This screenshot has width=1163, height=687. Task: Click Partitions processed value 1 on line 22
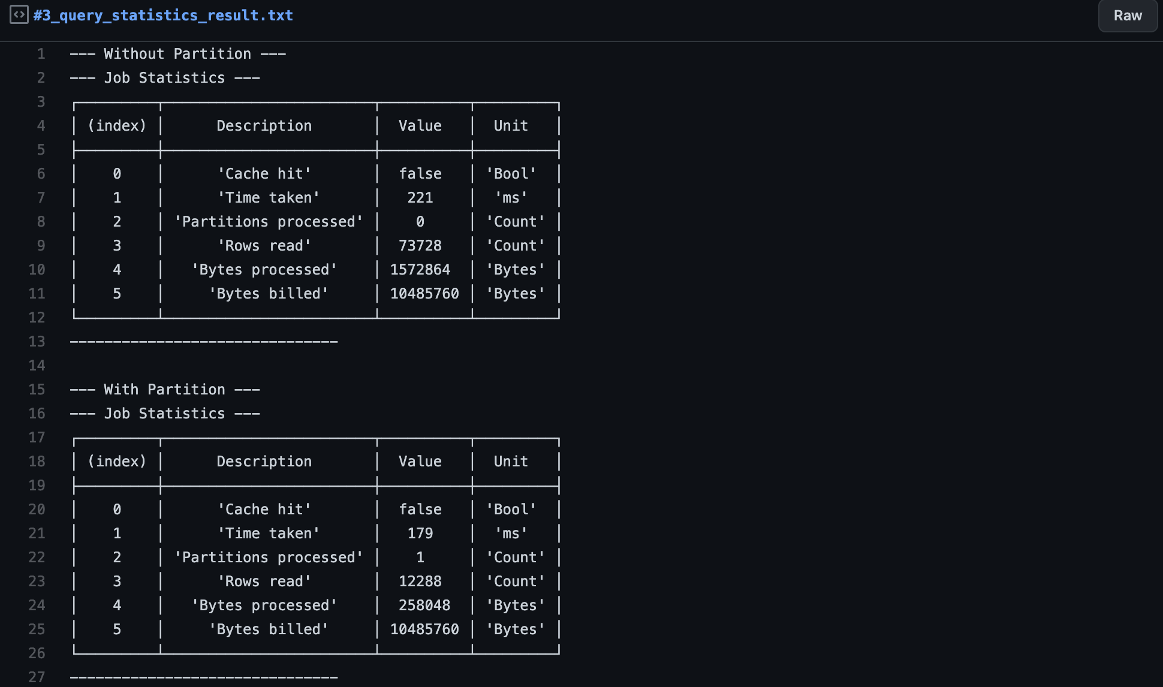(x=420, y=558)
